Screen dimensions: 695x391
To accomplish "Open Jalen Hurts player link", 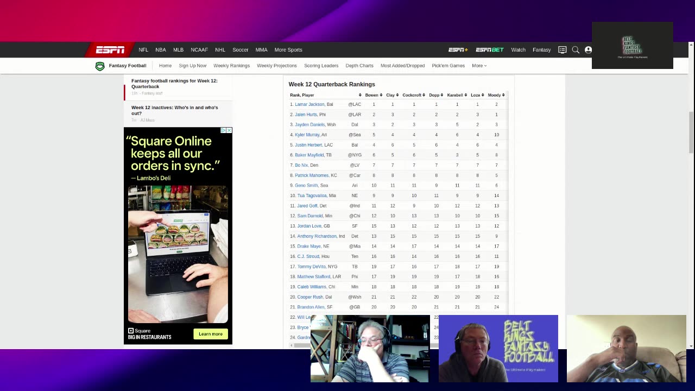I will [x=306, y=115].
